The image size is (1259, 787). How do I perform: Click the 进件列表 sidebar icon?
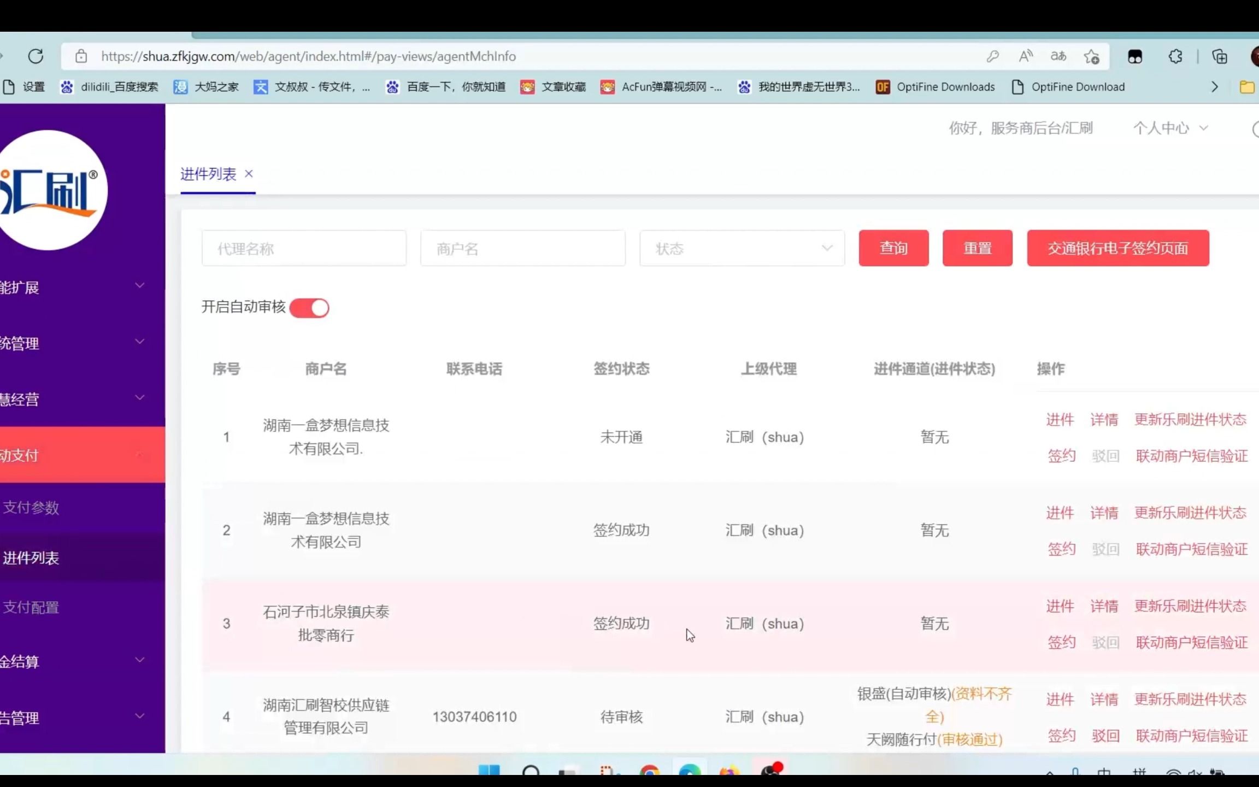coord(32,557)
